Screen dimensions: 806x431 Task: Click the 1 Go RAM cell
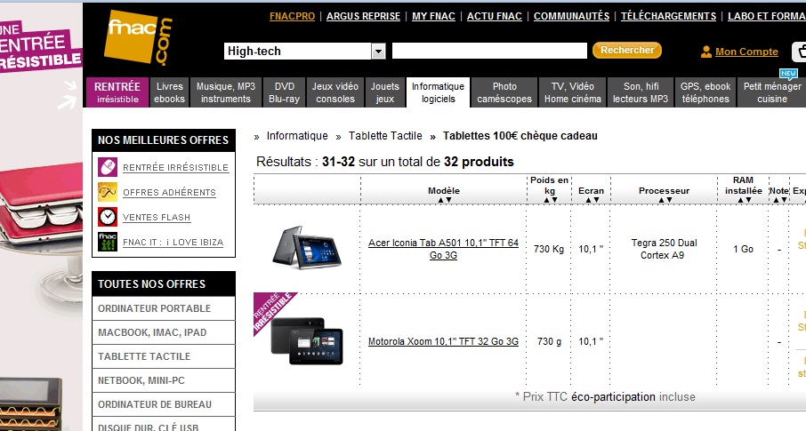pyautogui.click(x=743, y=249)
